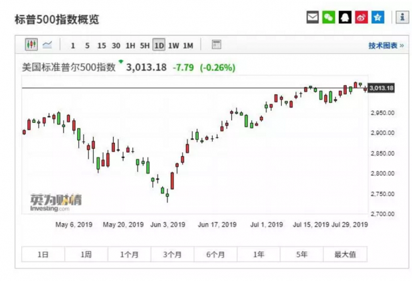Select the 1 minute interval
The height and width of the screenshot is (281, 412).
click(73, 46)
